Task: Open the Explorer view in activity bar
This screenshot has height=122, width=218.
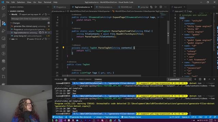Action: pyautogui.click(x=3, y=8)
